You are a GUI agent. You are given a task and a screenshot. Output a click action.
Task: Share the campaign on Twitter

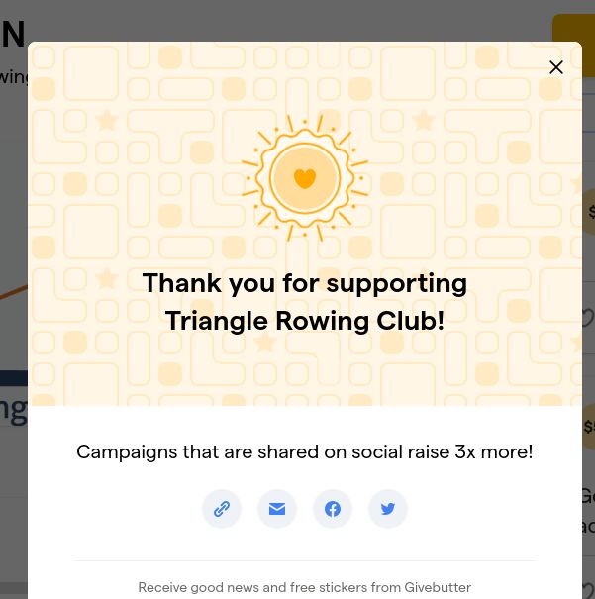pos(388,509)
